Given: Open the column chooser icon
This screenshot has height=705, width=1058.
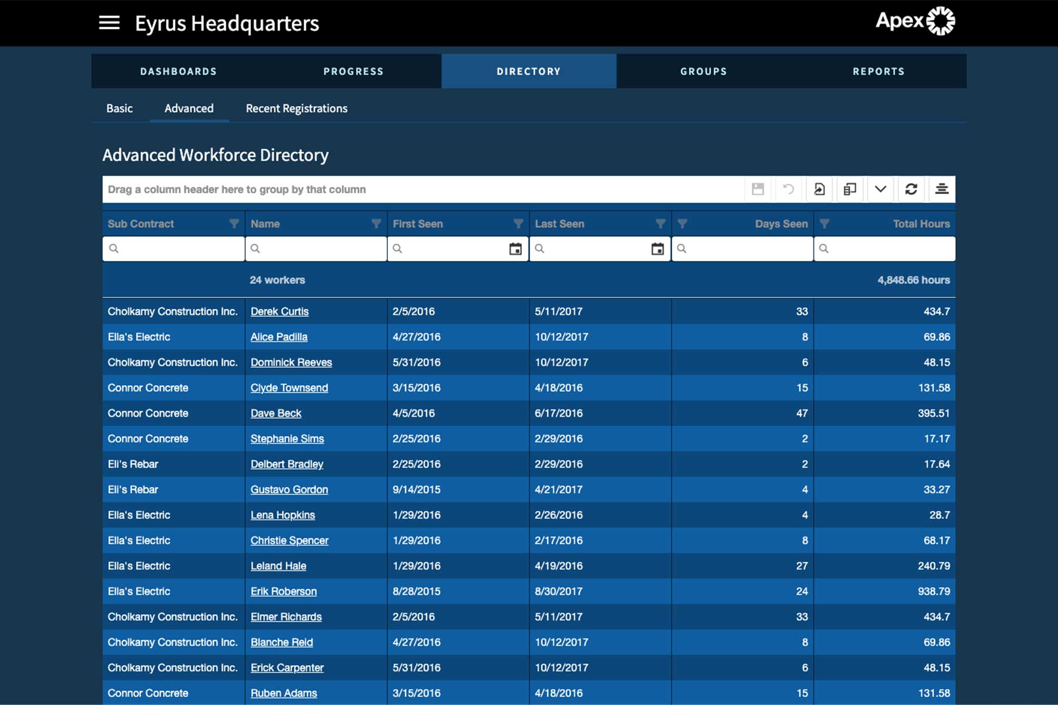Looking at the screenshot, I should [849, 189].
